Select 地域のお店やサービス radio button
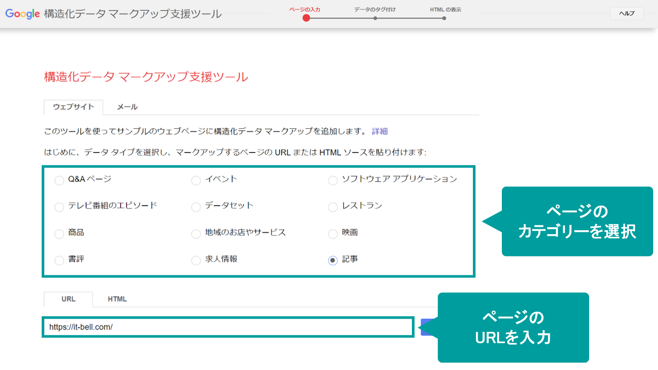The width and height of the screenshot is (658, 370). point(196,234)
